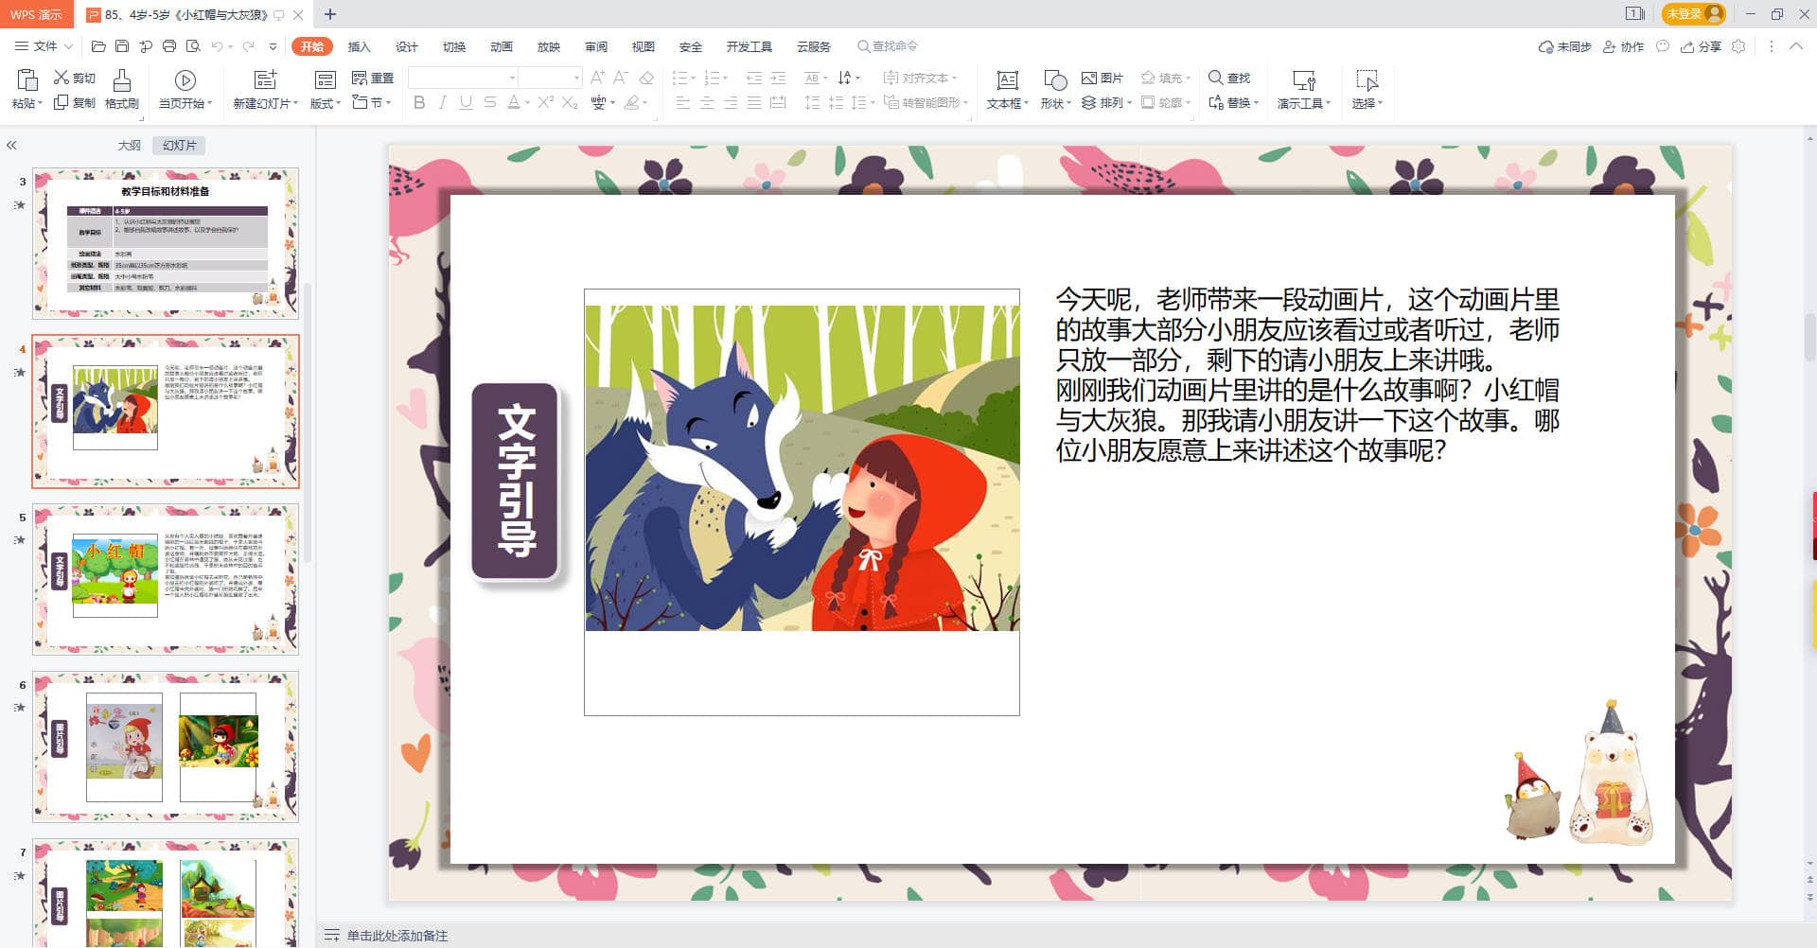Screen dimensions: 1817x948
Task: Justify text alignment button
Action: (754, 102)
